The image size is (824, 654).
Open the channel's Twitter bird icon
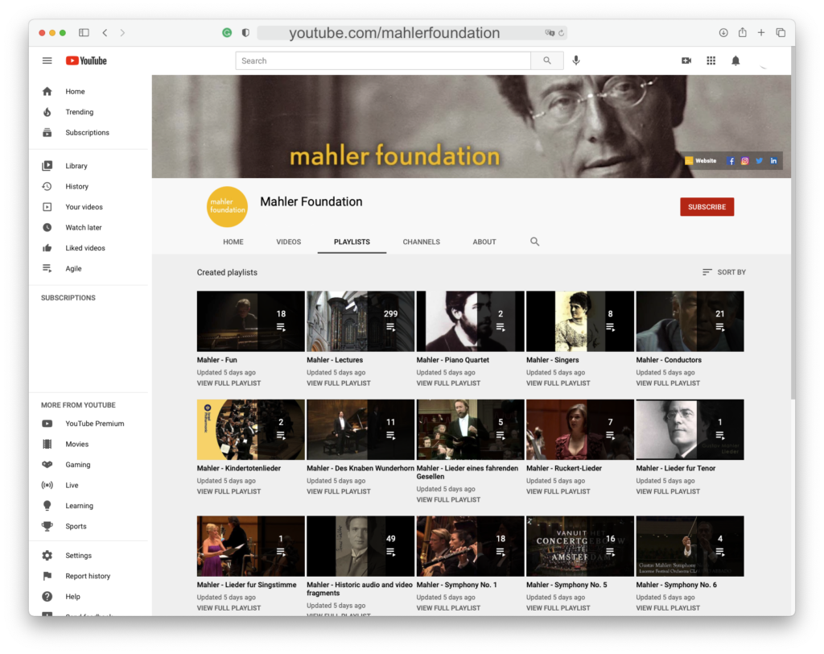759,160
